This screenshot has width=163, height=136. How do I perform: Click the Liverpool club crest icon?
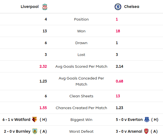point(45,7)
